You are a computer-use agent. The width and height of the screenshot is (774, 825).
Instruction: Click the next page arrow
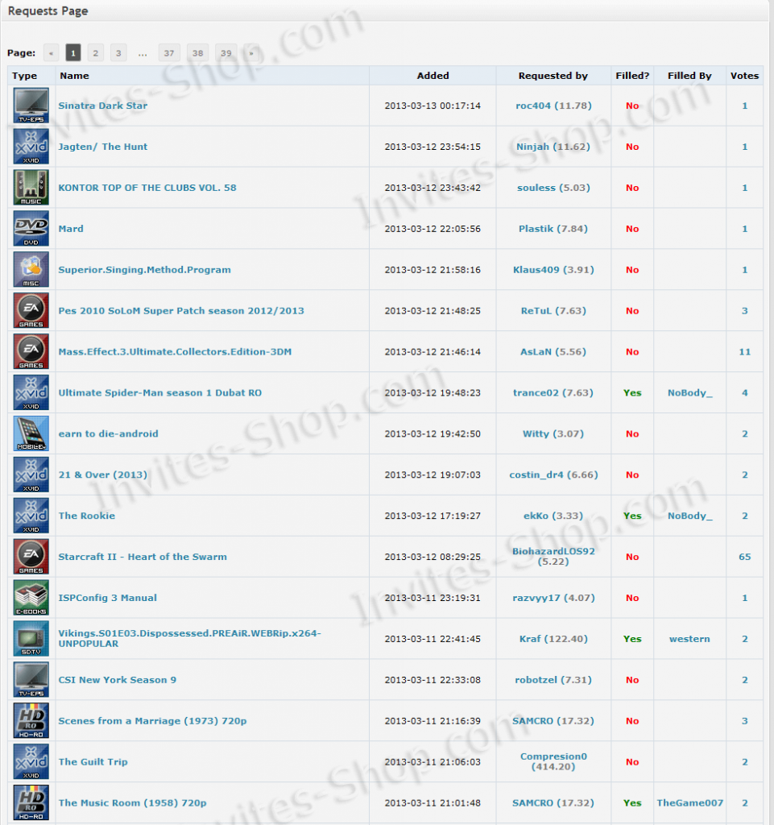click(x=250, y=52)
